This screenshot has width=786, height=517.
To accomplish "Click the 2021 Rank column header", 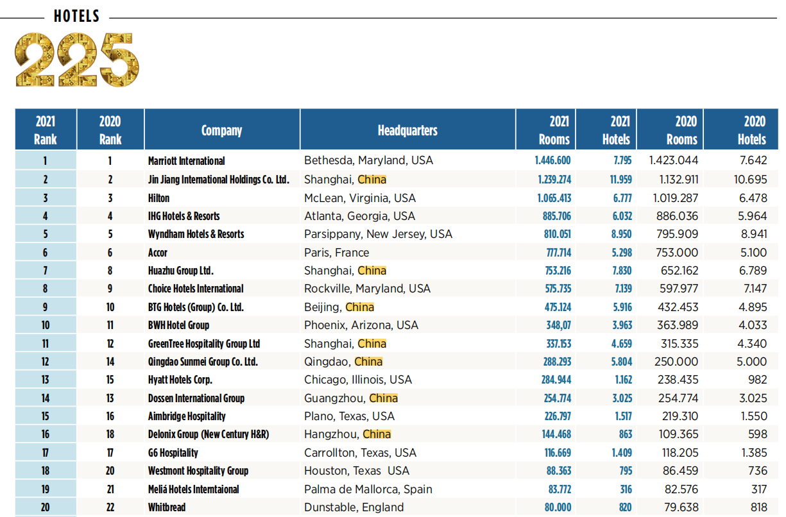I will tap(46, 130).
